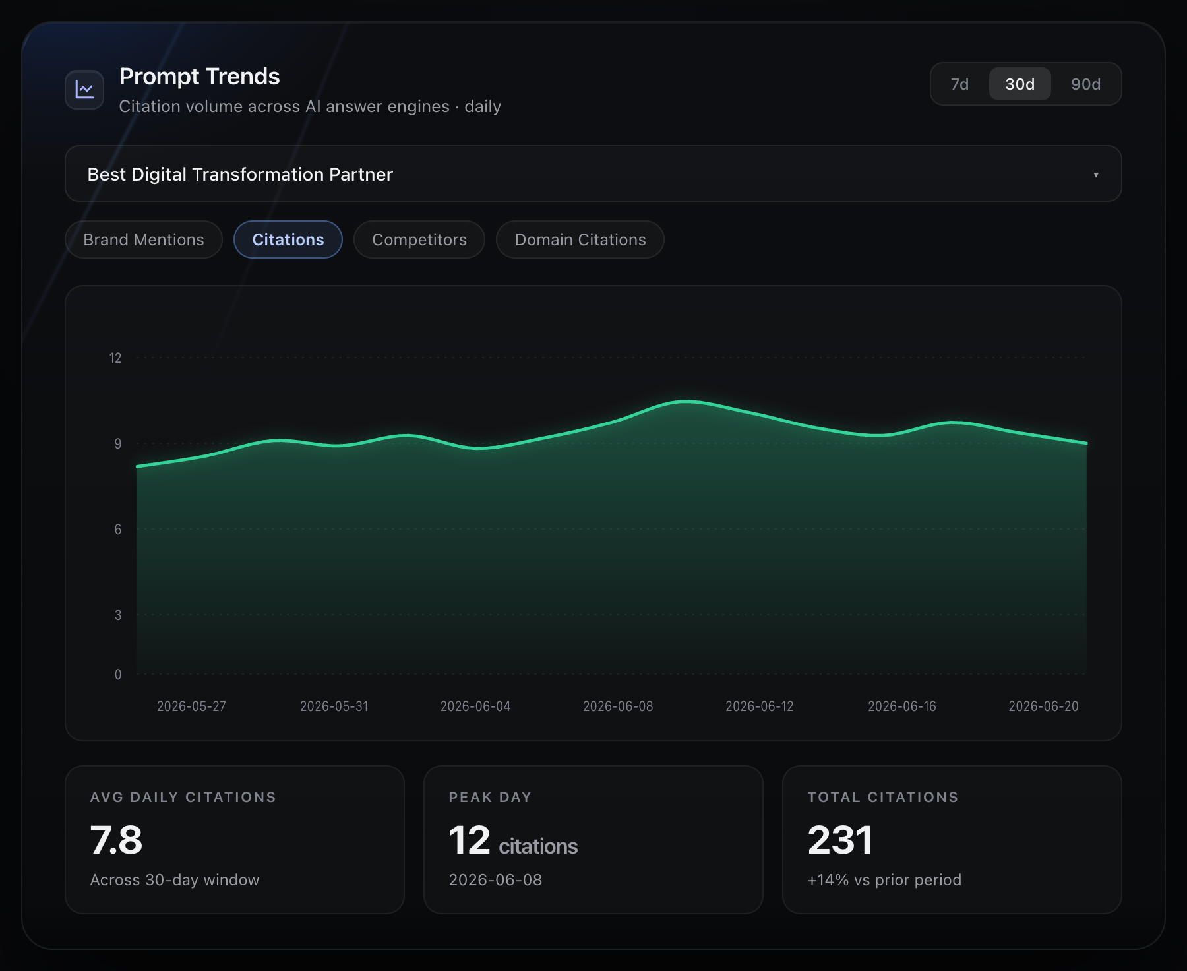Click the 6 y-axis label
Viewport: 1187px width, 971px height.
(x=118, y=529)
